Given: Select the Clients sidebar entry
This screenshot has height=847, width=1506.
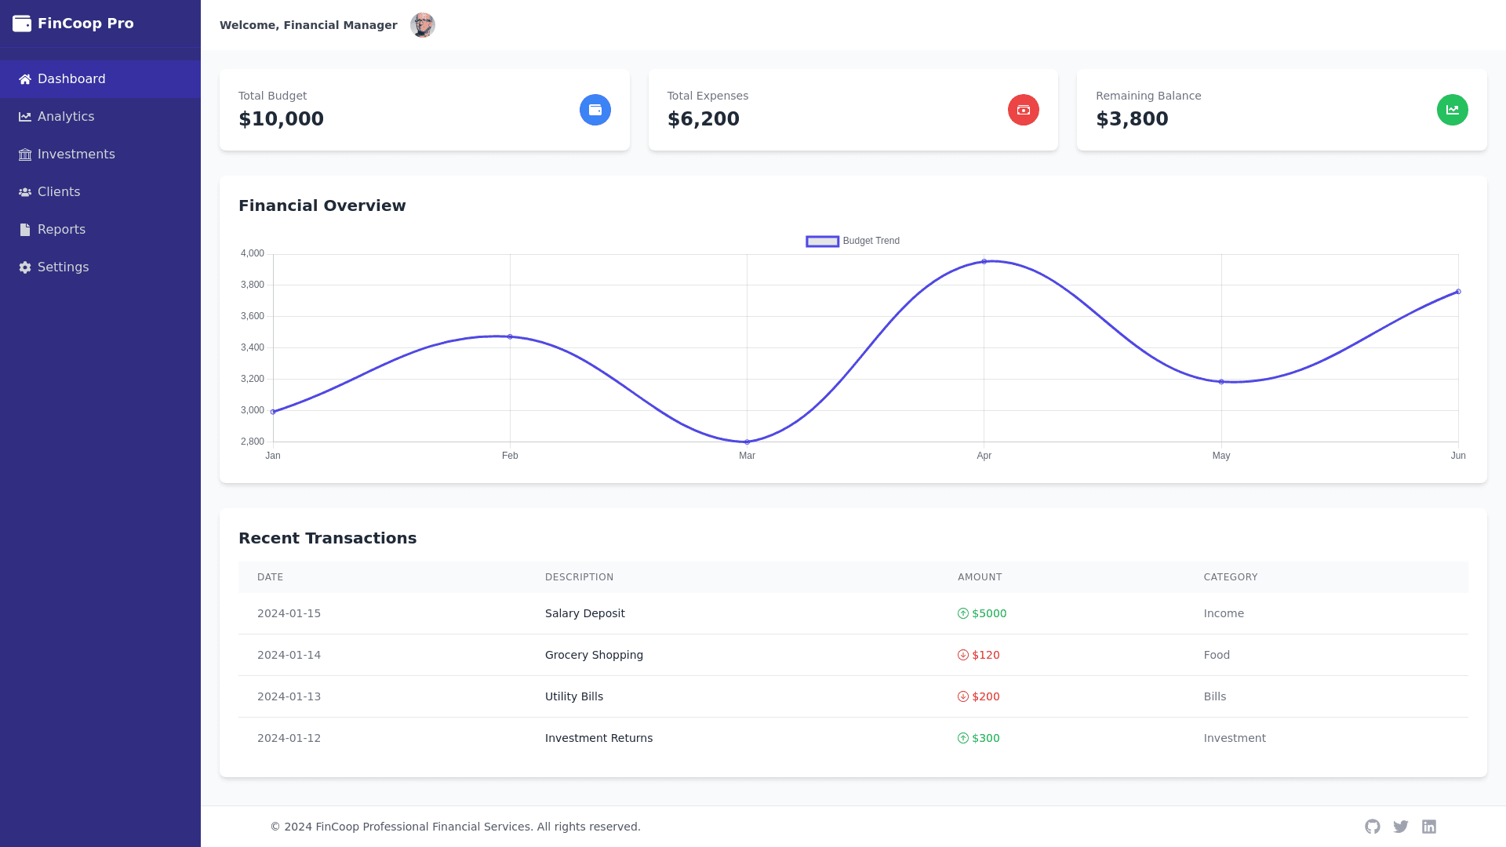Looking at the screenshot, I should coord(59,192).
